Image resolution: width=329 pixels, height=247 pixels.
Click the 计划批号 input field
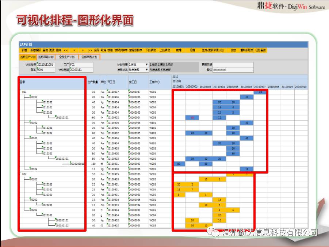point(46,64)
